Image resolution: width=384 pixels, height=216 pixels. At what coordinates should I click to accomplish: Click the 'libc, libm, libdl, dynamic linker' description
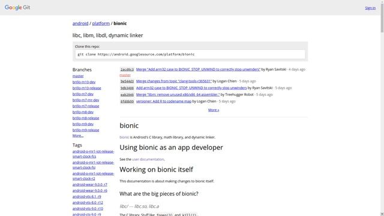pyautogui.click(x=108, y=35)
